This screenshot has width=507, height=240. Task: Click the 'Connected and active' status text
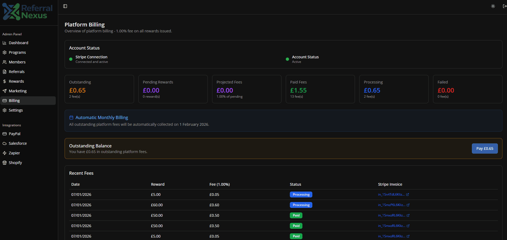(92, 62)
